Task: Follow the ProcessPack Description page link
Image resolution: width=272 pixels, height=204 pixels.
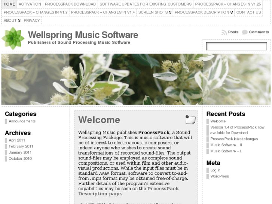Action: point(129,191)
